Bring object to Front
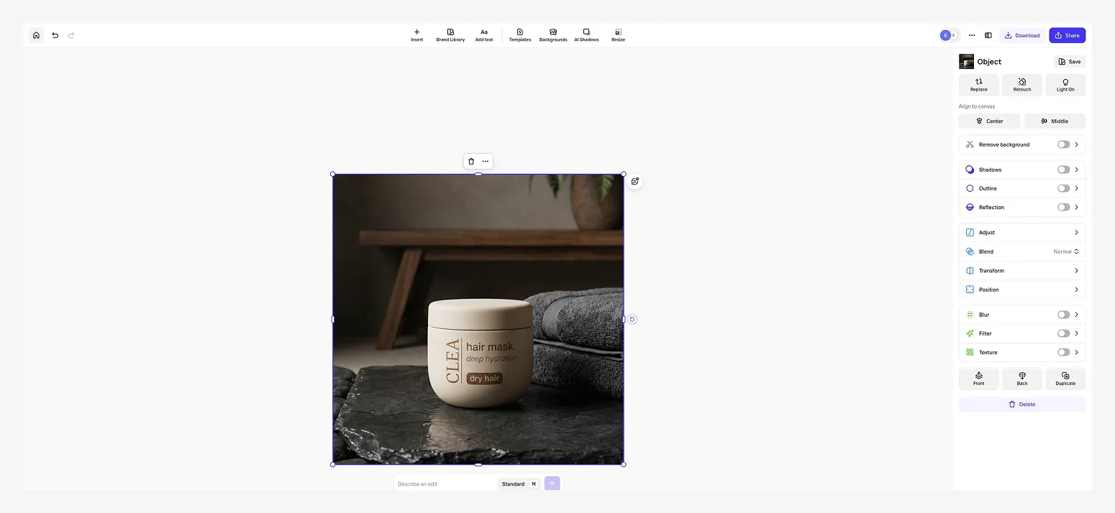1115x513 pixels. pos(978,379)
